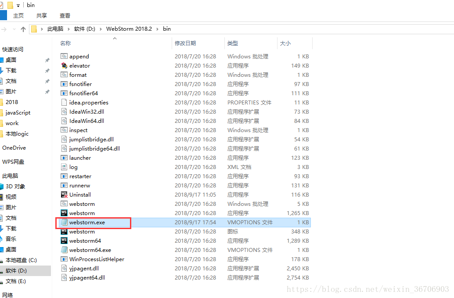The width and height of the screenshot is (454, 298).
Task: Click WebStorm 2018.2 in the address breadcrumb
Action: (129, 29)
